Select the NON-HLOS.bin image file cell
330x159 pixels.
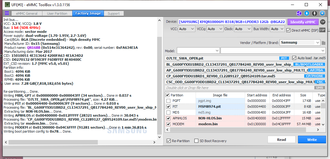pos(220,118)
